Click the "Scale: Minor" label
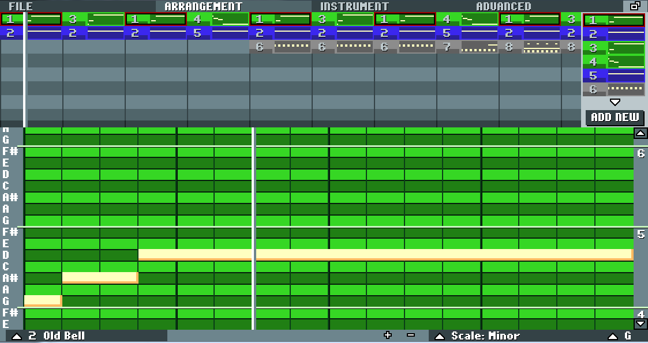The width and height of the screenshot is (648, 343). (x=485, y=336)
